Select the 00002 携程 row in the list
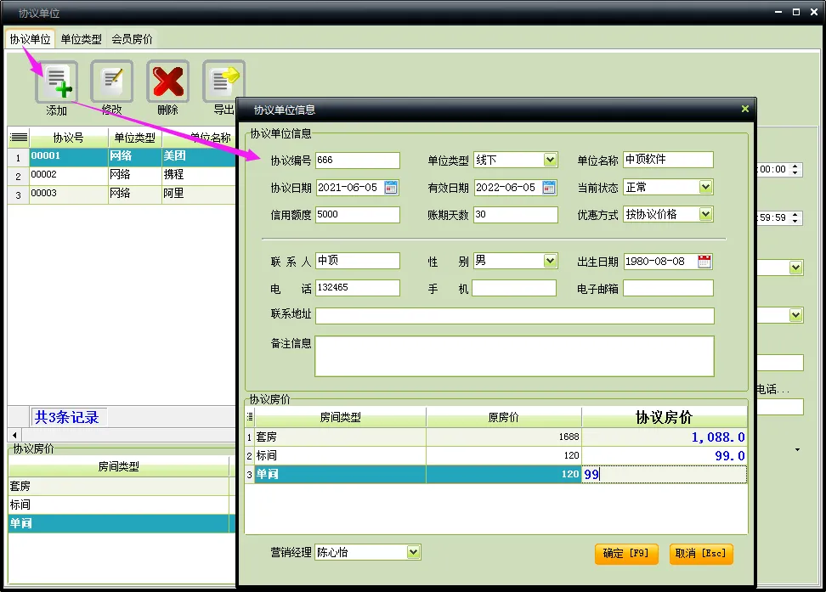 click(122, 175)
